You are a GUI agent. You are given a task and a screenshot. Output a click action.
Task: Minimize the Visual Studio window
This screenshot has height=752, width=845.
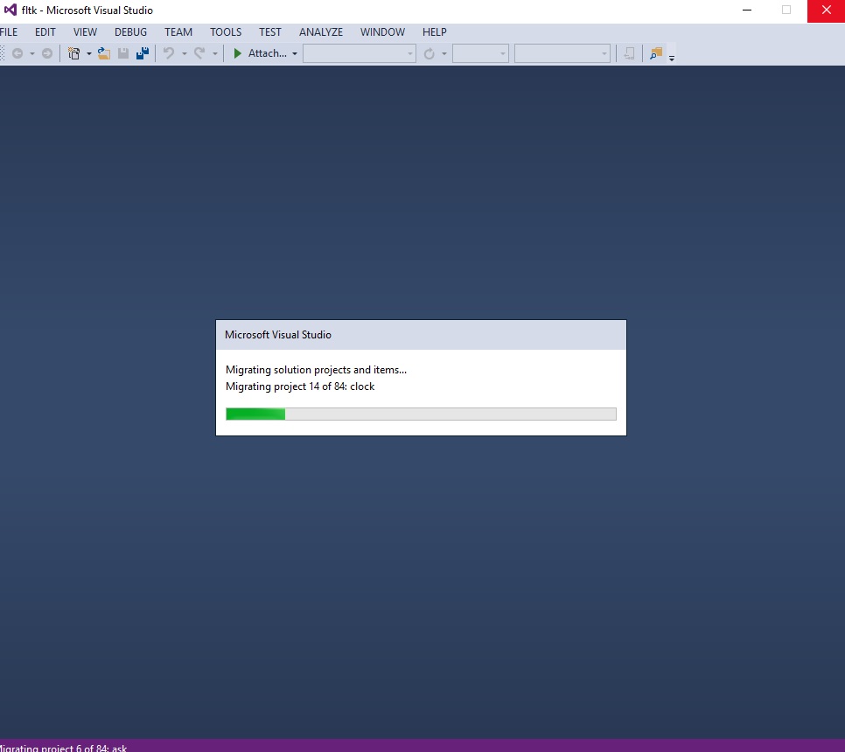click(x=747, y=10)
